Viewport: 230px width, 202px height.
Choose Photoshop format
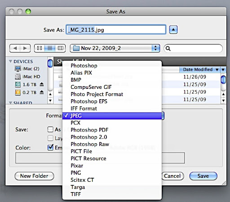tap(112, 66)
